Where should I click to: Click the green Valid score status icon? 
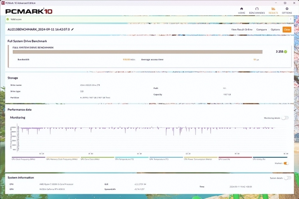click(8, 19)
